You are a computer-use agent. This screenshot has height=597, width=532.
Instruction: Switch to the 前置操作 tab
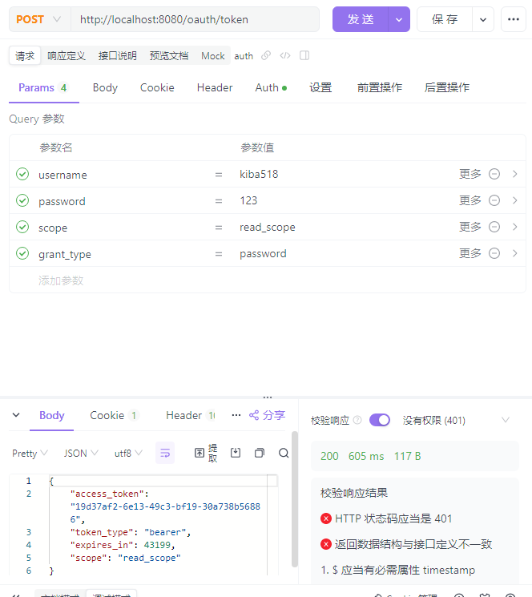click(x=379, y=87)
